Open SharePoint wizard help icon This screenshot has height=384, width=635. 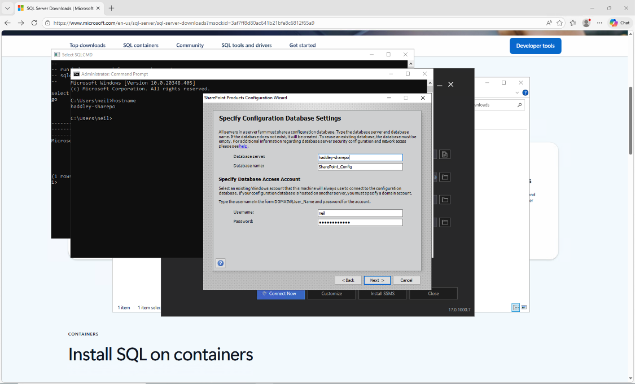[x=221, y=263]
